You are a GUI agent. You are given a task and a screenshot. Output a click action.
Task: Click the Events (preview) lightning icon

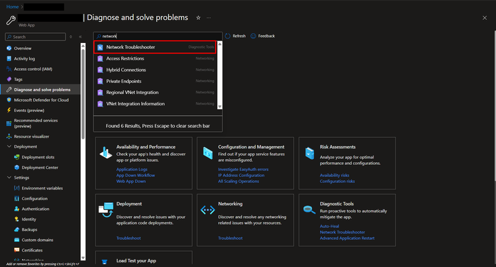coord(9,110)
